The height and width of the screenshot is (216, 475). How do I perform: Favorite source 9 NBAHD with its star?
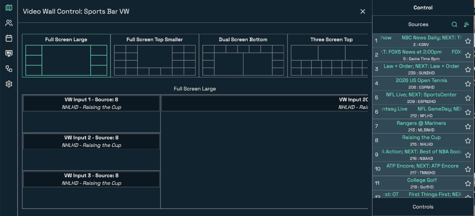[468, 155]
